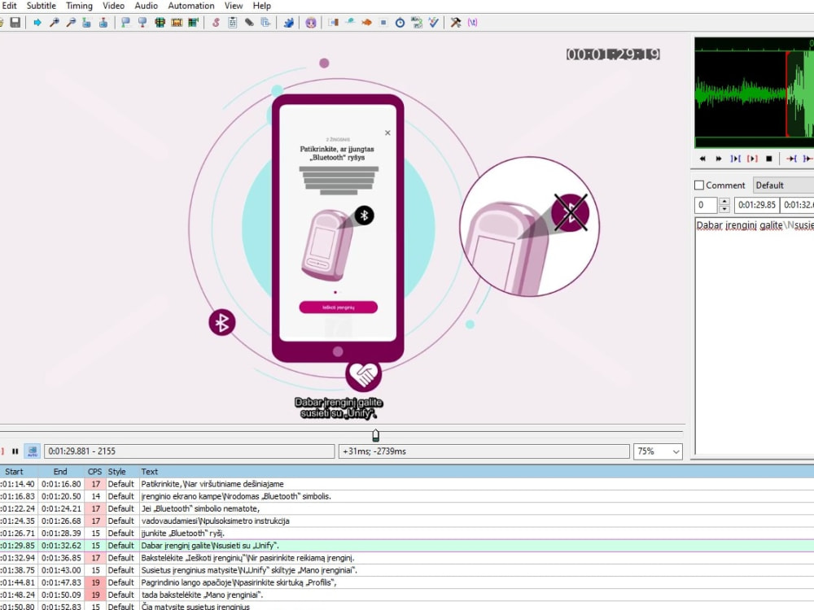Open the Spell Checker checkmark icon

[x=433, y=22]
